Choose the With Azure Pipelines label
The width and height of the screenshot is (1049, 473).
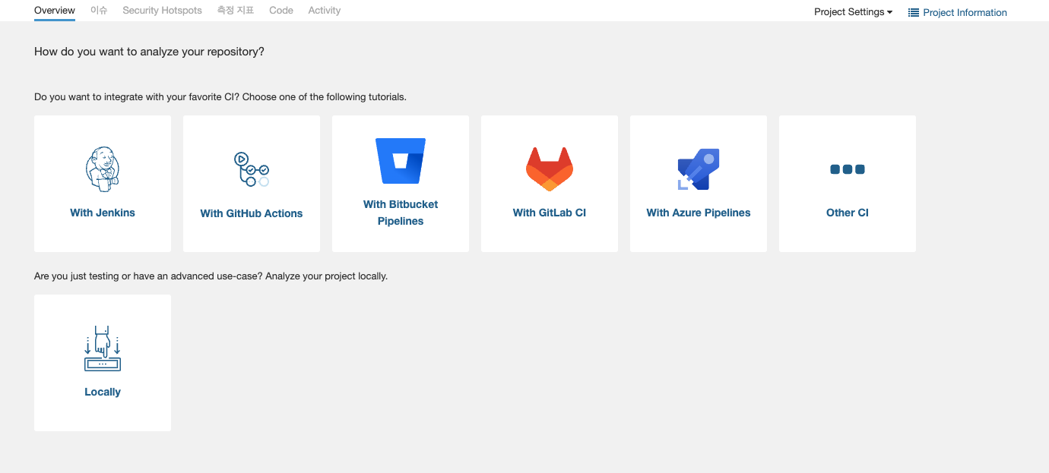[699, 213]
